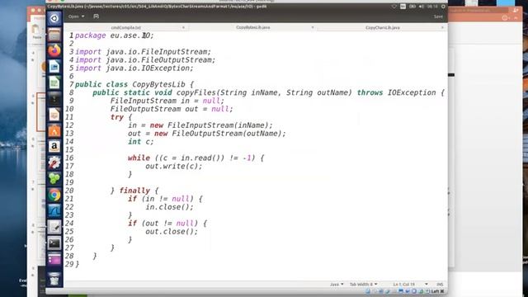The image size is (528, 297).
Task: Place cursor in package eu.ase.IO line
Action: [x=114, y=35]
